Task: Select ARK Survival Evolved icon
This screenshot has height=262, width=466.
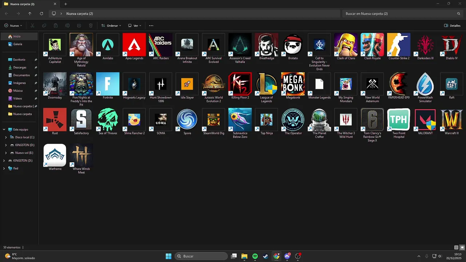Action: [x=214, y=45]
